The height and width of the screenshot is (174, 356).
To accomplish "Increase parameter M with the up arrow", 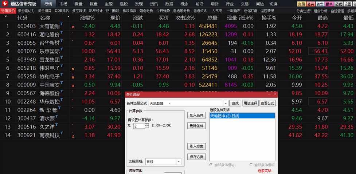I will pyautogui.click(x=147, y=125).
